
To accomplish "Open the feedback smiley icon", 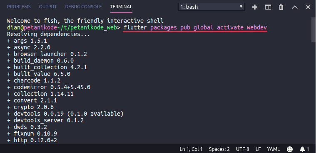I will (290, 149).
